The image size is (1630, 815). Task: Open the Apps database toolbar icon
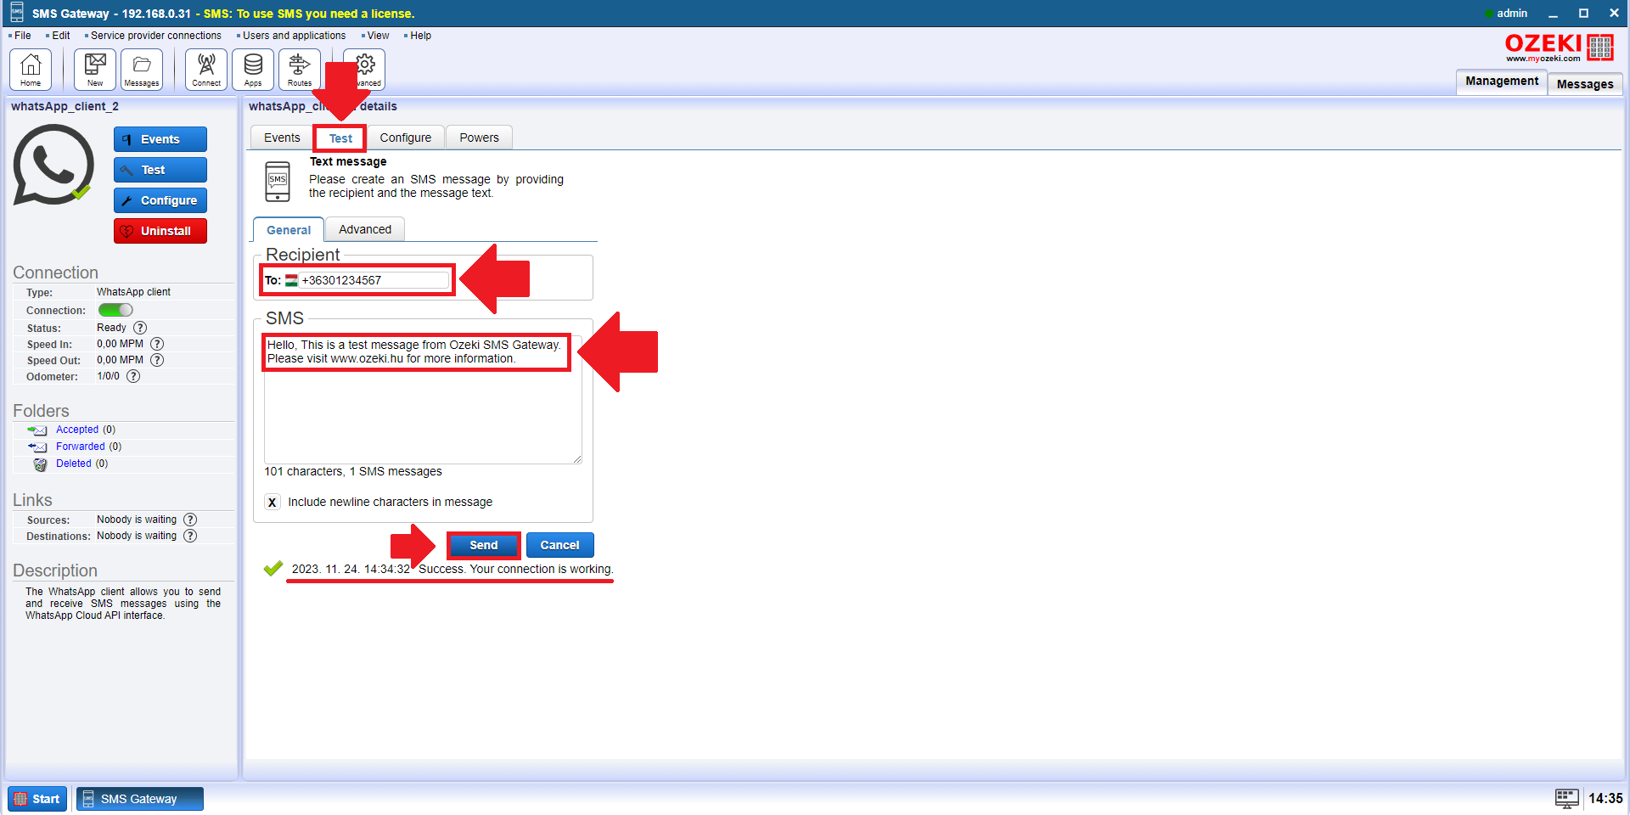pos(253,69)
